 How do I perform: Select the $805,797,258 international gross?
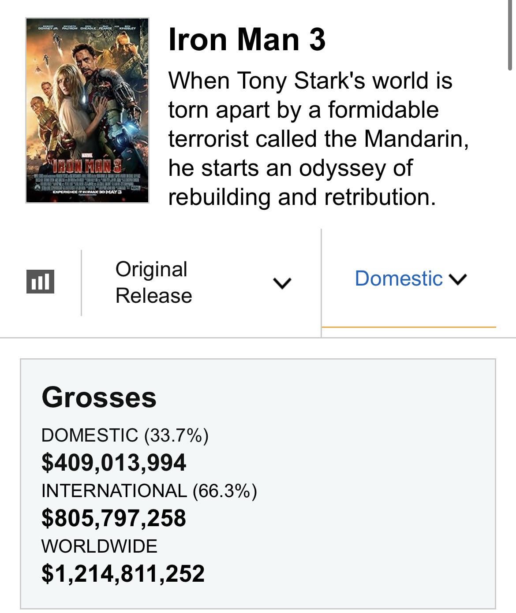pyautogui.click(x=114, y=518)
